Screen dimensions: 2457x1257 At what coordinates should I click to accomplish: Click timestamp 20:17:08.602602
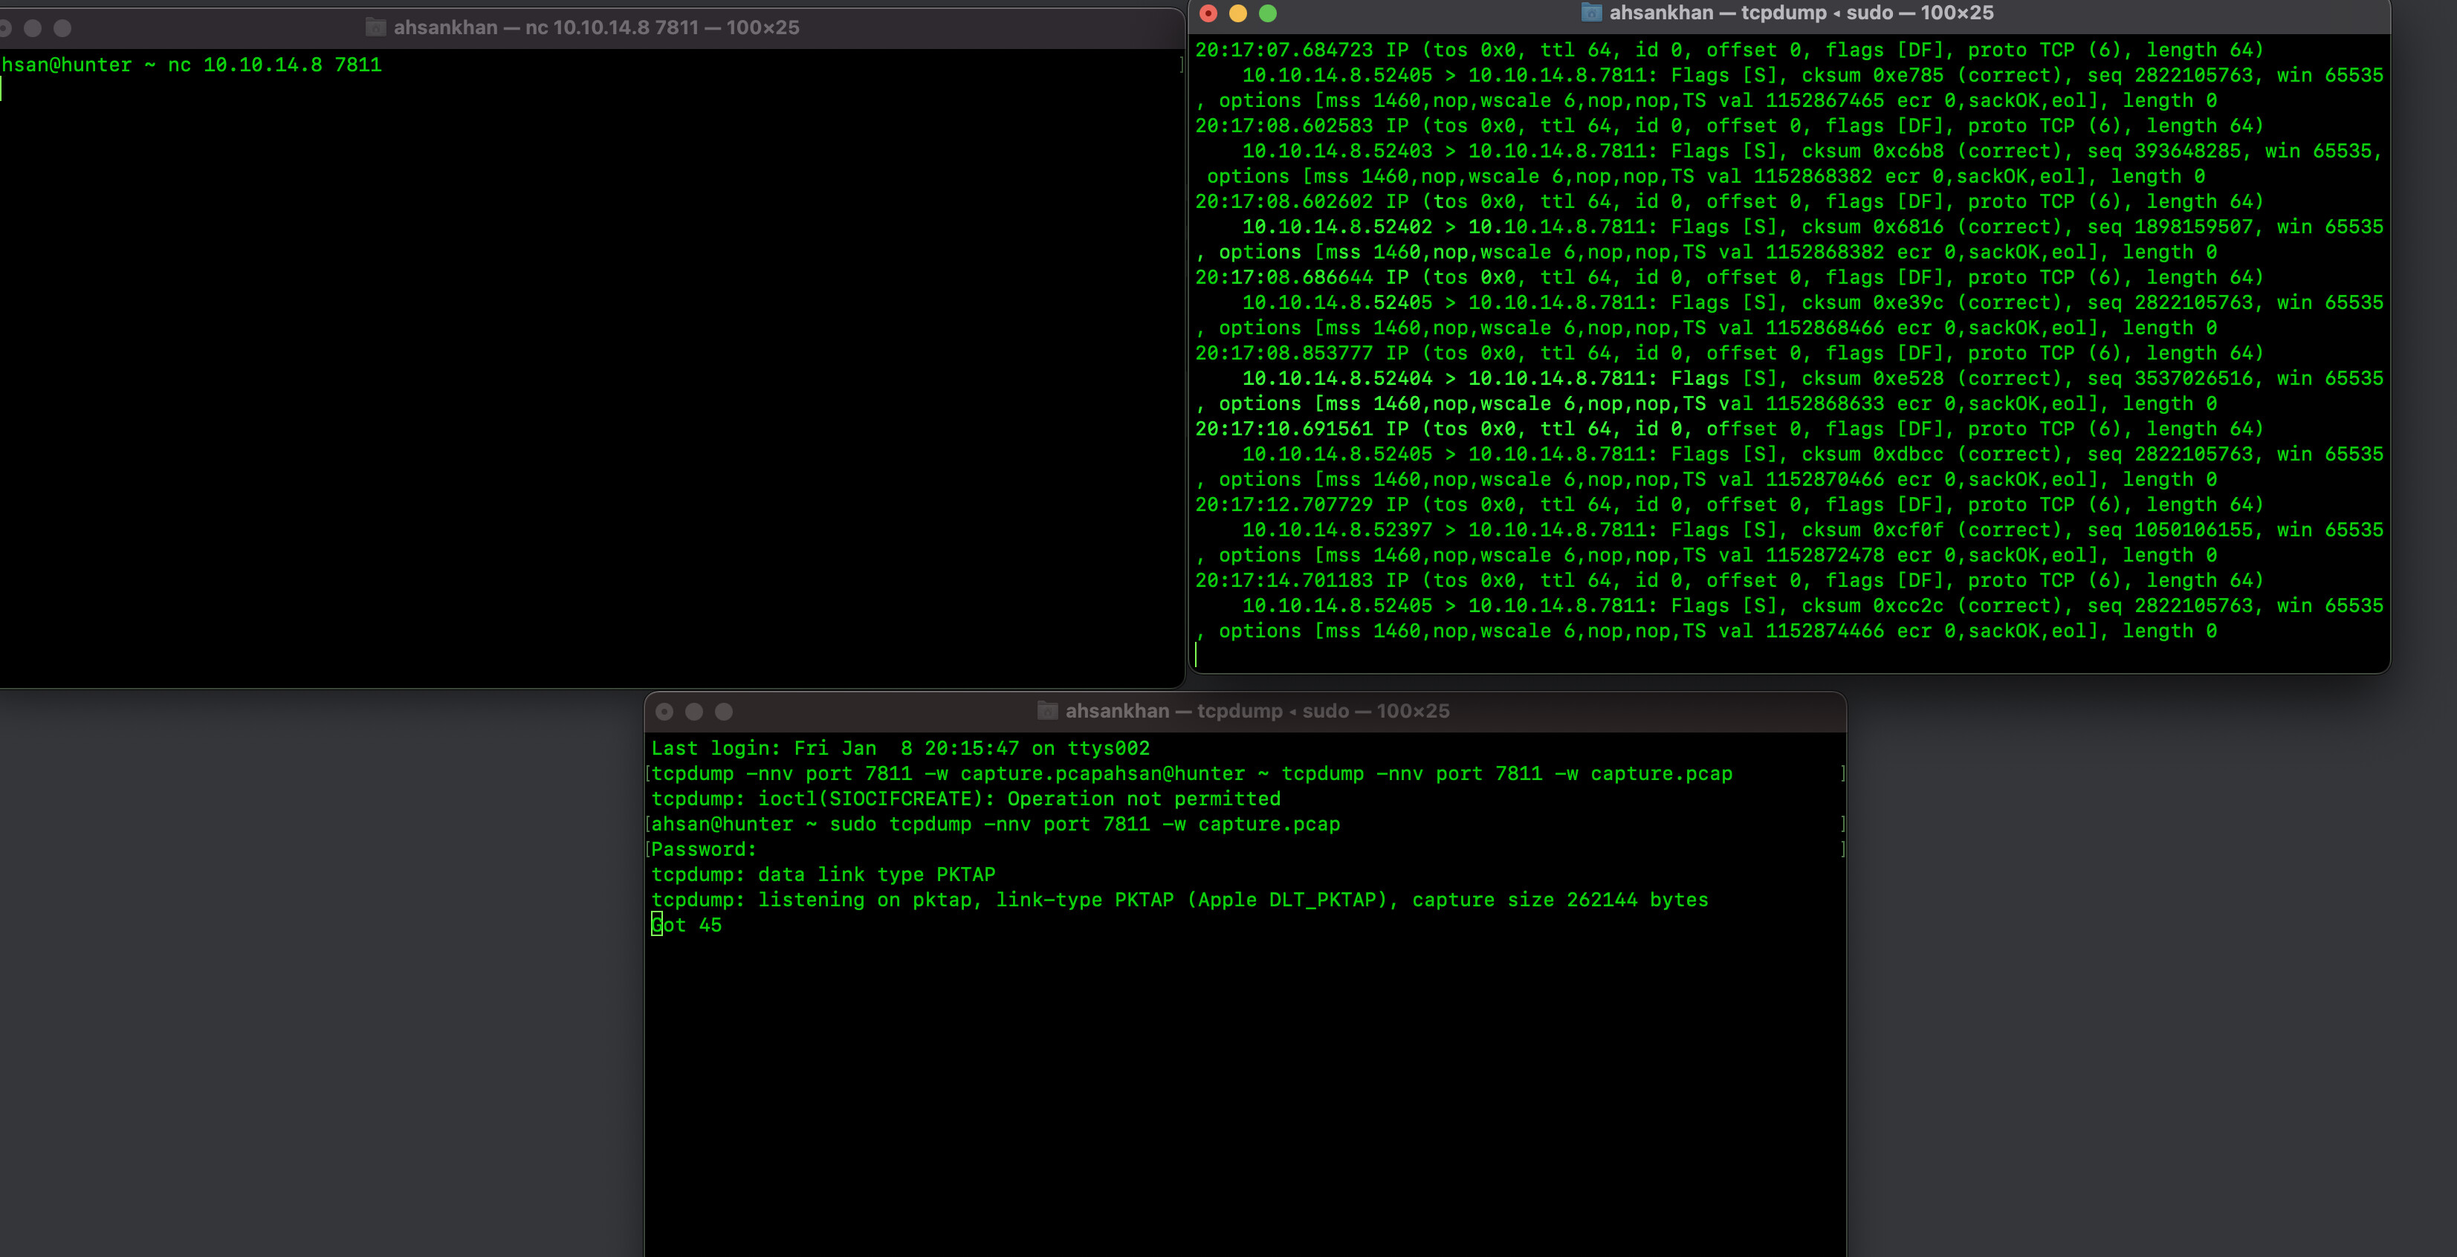coord(1283,201)
